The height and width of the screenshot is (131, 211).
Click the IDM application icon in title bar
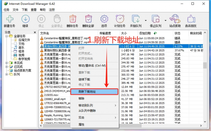tap(6, 4)
